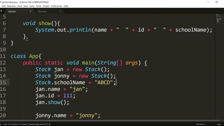Click line number 11 in gutter
Screen dimensions: 224x126
(x=3, y=56)
